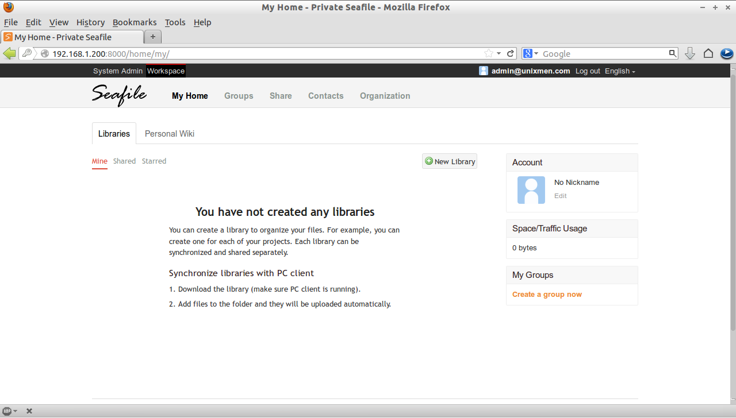Open the Share page
736x418 pixels.
click(281, 96)
